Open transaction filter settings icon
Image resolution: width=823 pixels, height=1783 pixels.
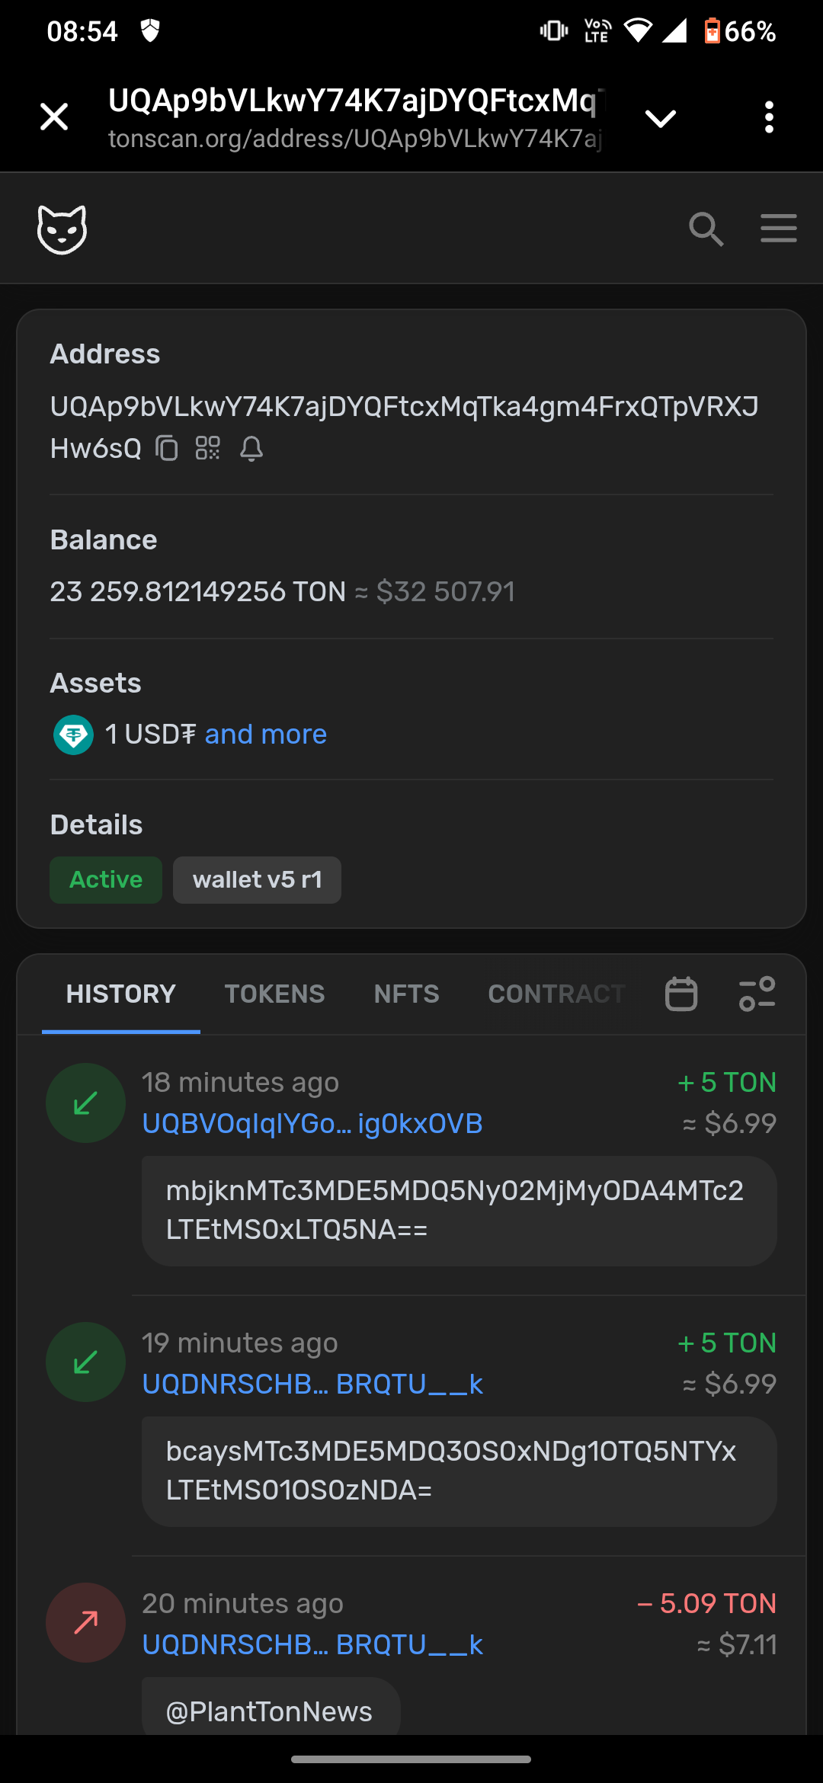click(757, 994)
